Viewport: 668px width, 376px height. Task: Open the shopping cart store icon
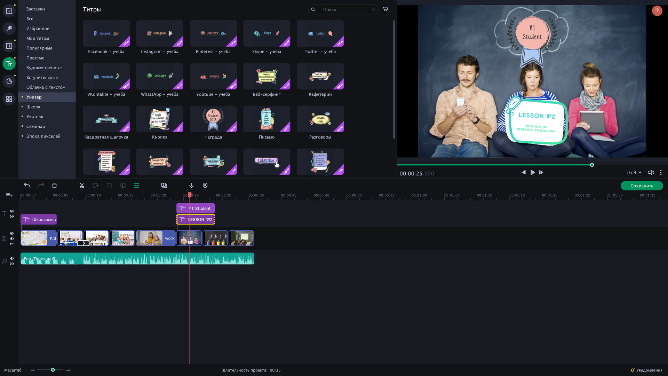[x=385, y=9]
